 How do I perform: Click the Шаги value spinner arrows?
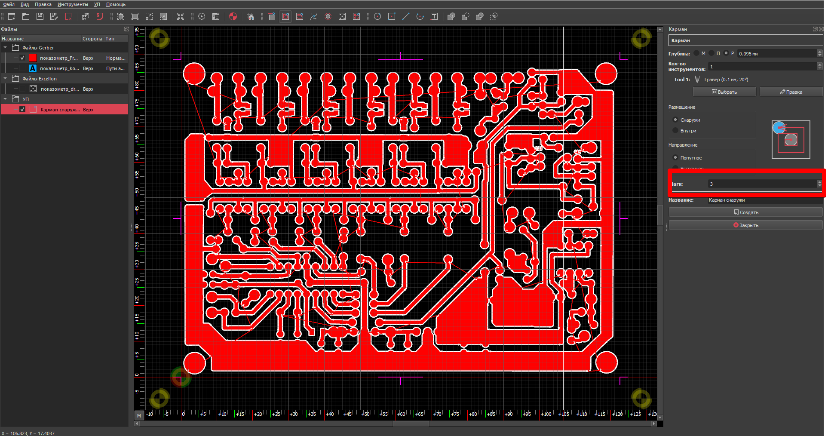click(819, 184)
